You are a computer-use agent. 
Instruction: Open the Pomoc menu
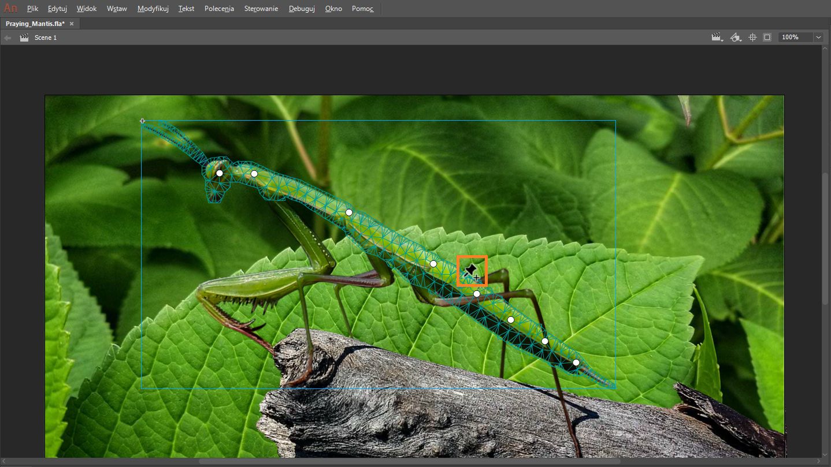point(362,9)
